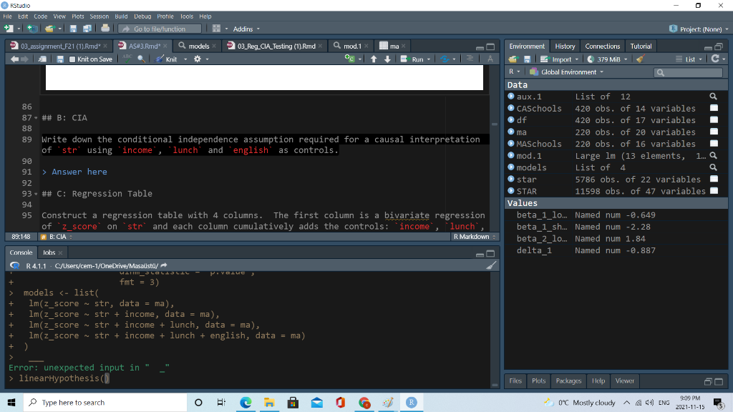Open the Global Environment dropdown
The width and height of the screenshot is (733, 412).
570,72
